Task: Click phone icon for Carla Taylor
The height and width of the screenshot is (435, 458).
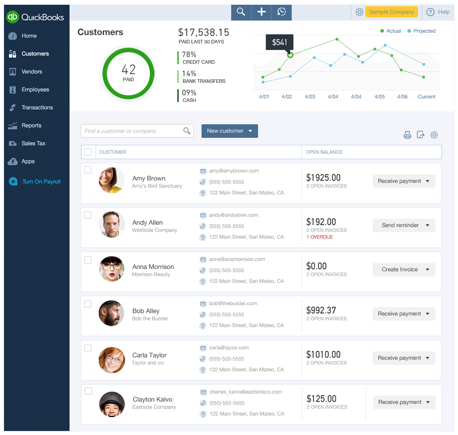Action: 203,359
